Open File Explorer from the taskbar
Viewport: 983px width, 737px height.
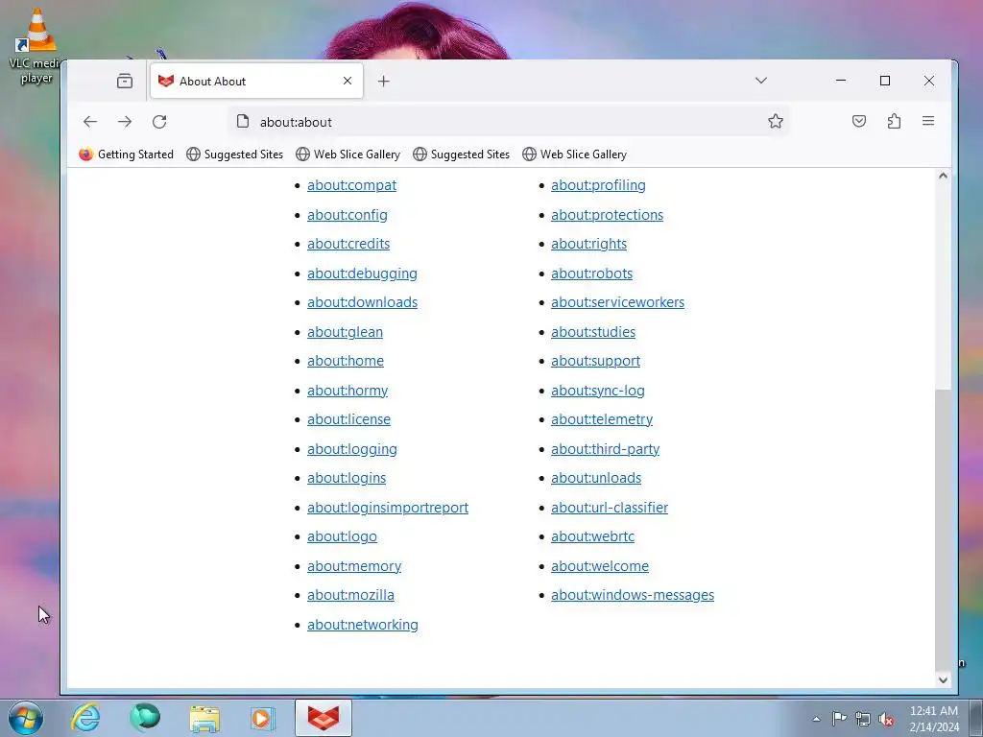204,719
